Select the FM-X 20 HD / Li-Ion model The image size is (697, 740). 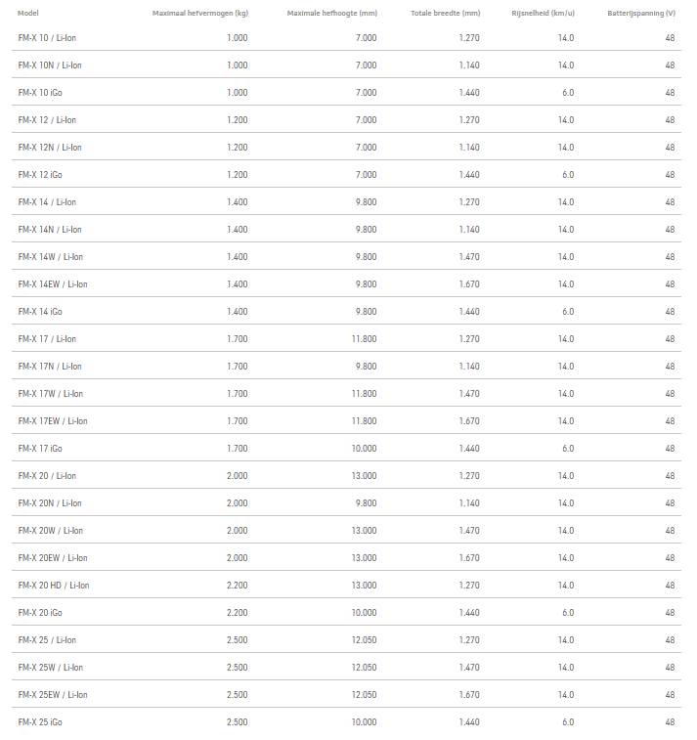coord(55,586)
